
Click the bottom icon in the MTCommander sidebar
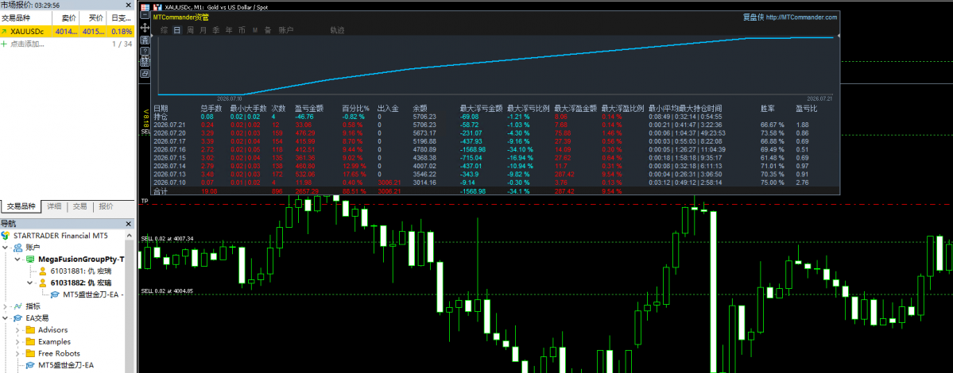pyautogui.click(x=145, y=73)
